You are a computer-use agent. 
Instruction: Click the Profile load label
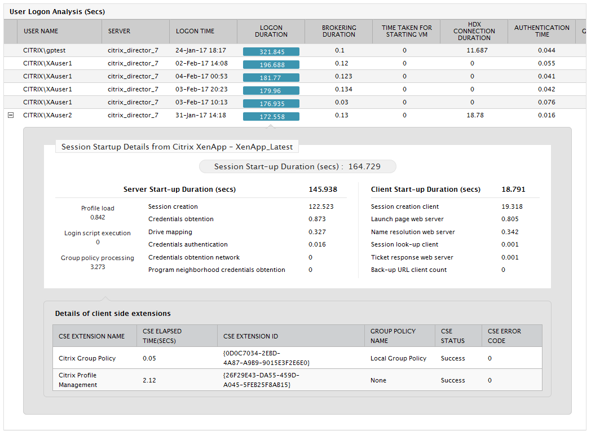98,208
